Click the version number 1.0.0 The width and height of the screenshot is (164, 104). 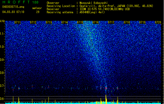pos(35,2)
